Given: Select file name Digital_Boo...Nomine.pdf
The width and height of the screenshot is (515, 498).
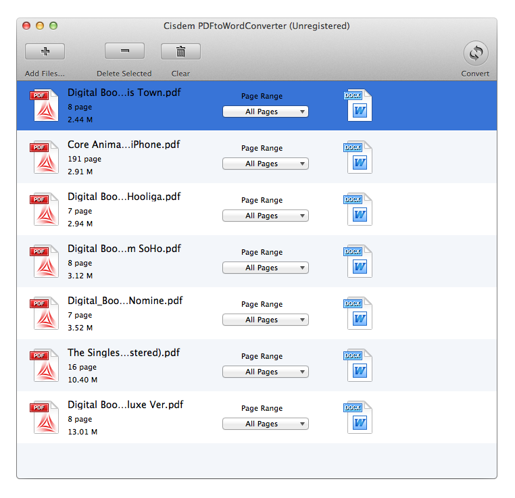Looking at the screenshot, I should coord(125,301).
